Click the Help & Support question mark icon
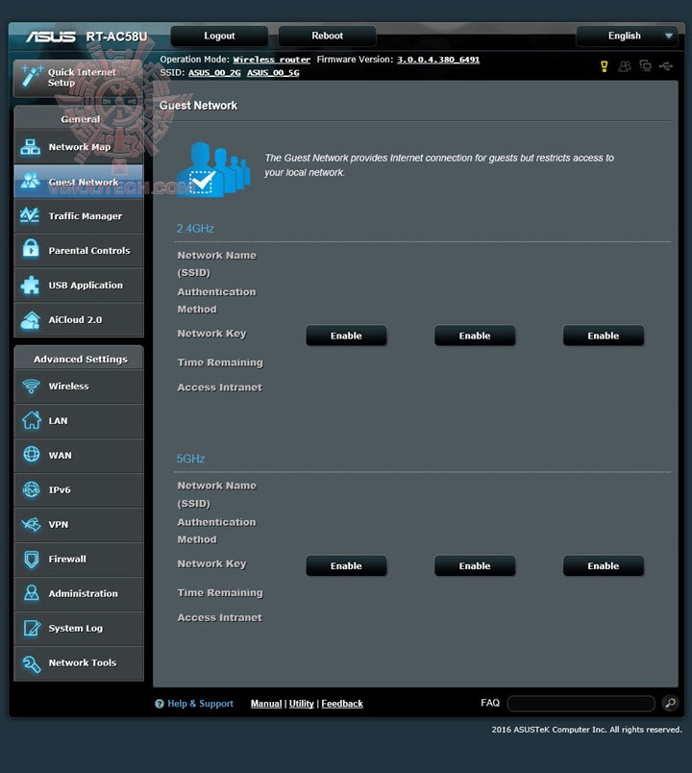Viewport: 692px width, 773px height. coord(160,704)
